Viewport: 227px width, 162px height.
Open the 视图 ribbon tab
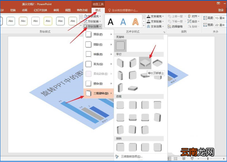[x=68, y=10]
